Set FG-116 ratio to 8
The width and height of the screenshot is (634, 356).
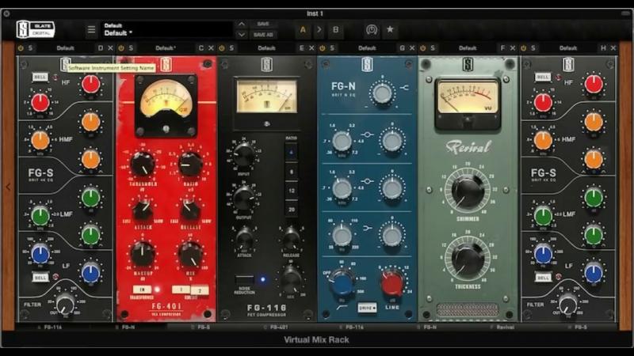(x=291, y=172)
